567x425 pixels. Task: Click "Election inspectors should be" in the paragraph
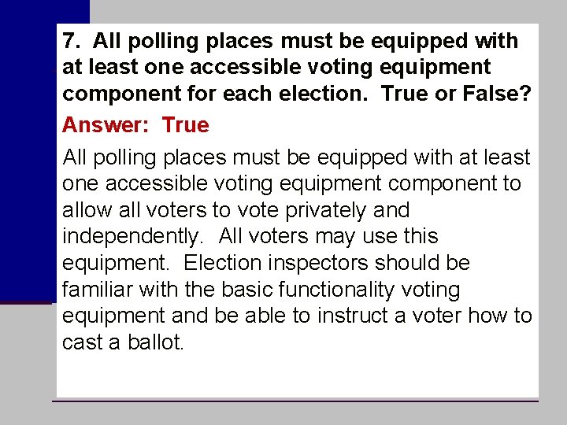pos(327,263)
